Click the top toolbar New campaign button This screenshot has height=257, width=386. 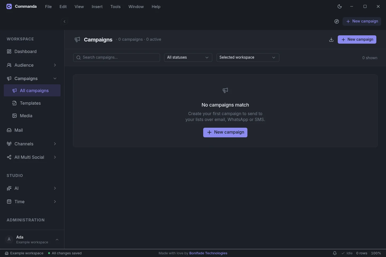tap(362, 21)
